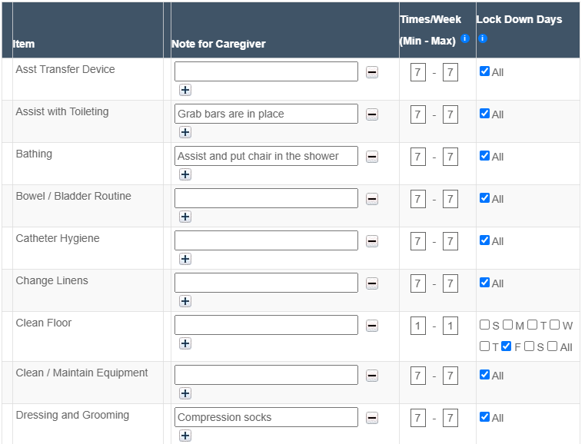585x444 pixels.
Task: Open the Times/Week info icon
Action: (x=465, y=38)
